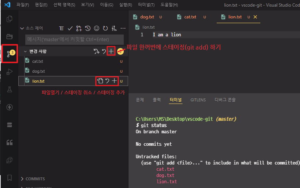Image resolution: width=300 pixels, height=188 pixels.
Task: Open Source Control view with badge 3
Action: [x=10, y=54]
